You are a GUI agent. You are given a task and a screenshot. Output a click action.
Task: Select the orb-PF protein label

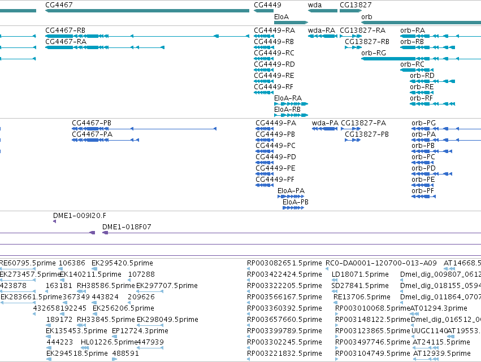(423, 191)
